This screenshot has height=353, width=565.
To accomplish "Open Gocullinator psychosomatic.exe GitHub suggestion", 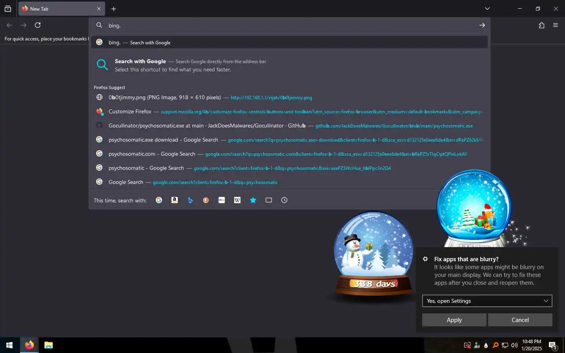I will coord(290,126).
